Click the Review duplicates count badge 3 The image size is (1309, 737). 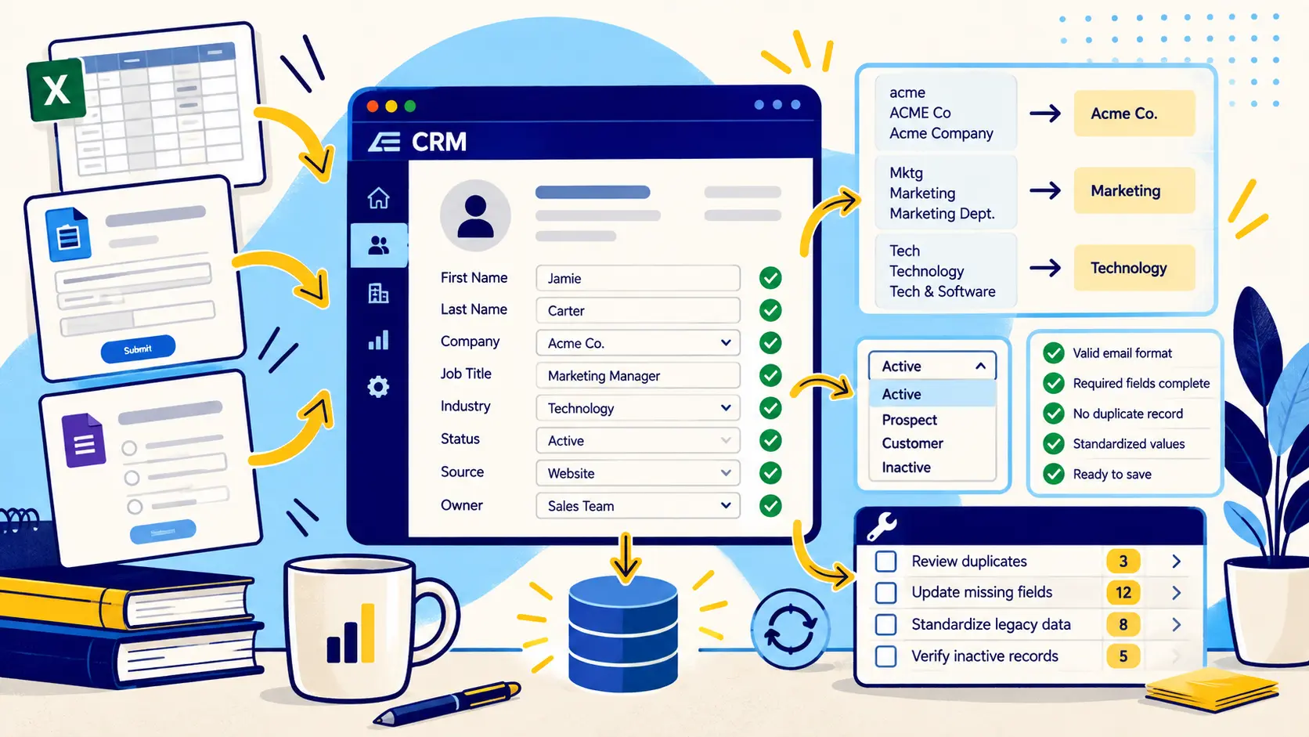1123,562
